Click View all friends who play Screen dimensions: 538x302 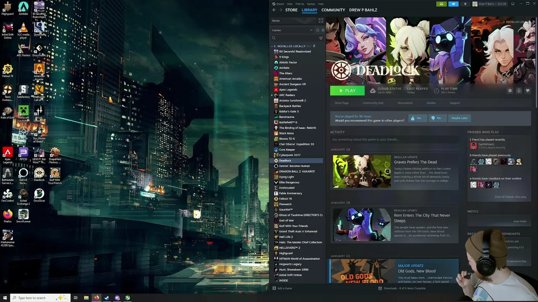(510, 197)
